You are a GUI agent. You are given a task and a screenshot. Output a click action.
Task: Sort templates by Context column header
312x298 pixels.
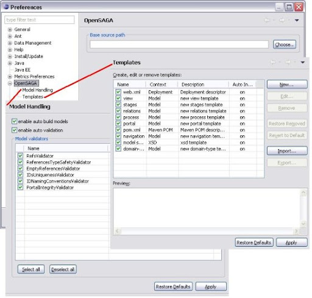[162, 85]
